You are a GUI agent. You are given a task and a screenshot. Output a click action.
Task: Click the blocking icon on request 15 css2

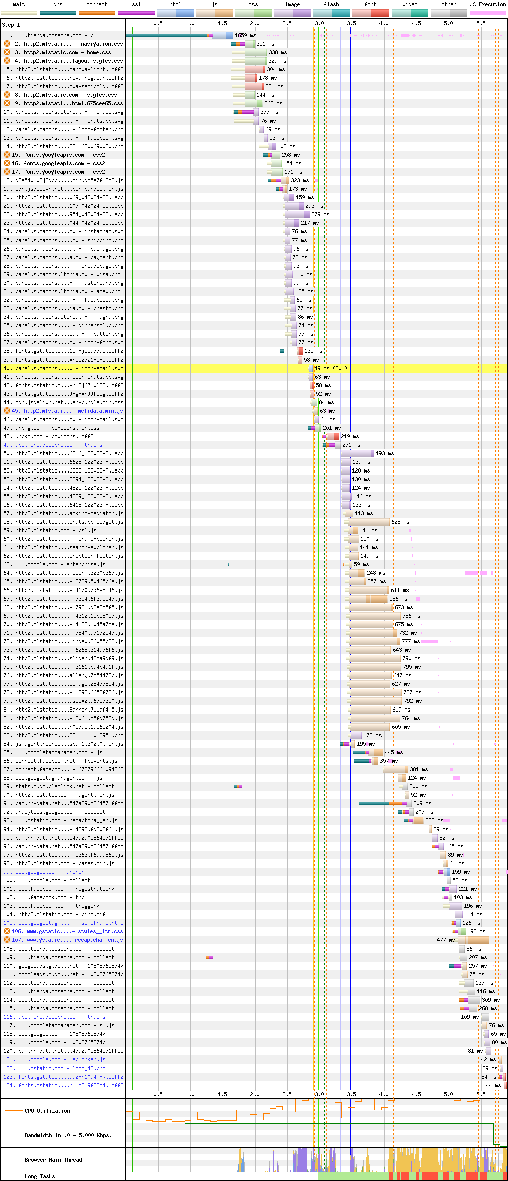[7, 155]
